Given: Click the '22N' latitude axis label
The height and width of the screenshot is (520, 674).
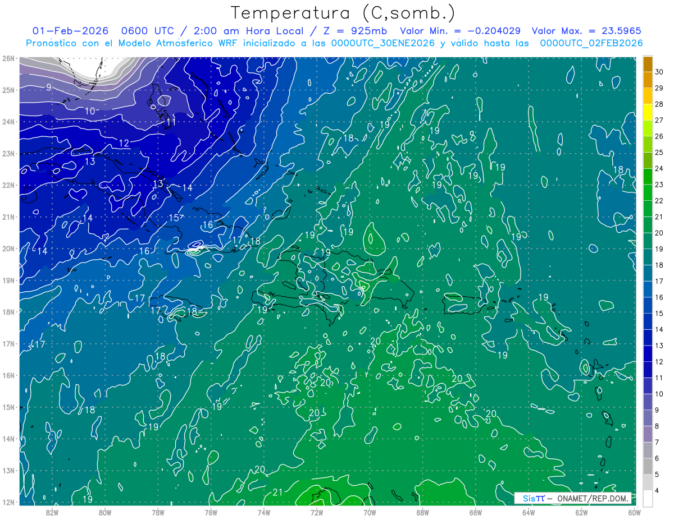Looking at the screenshot, I should point(8,185).
